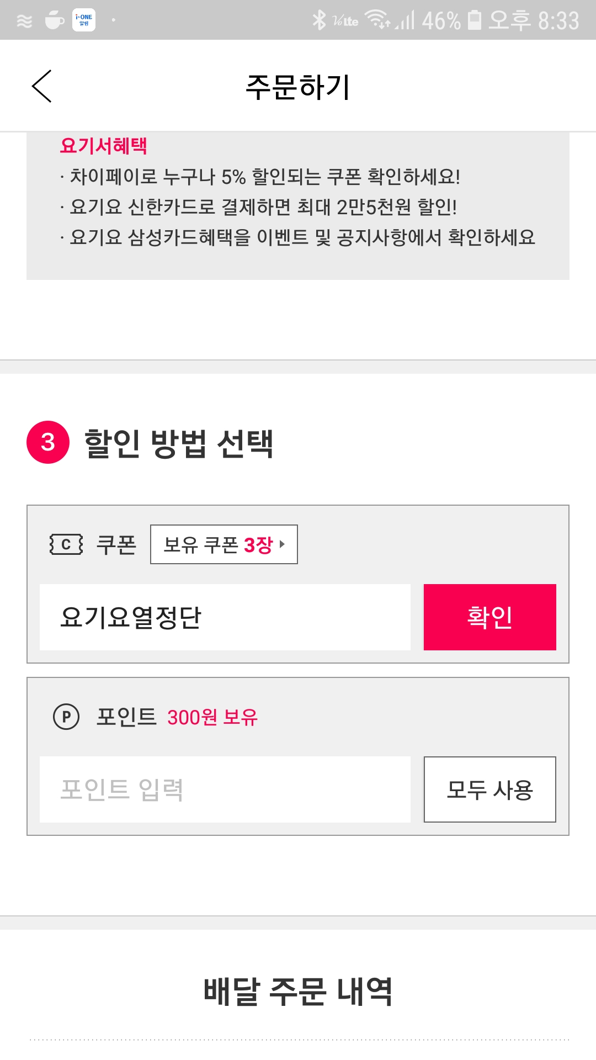This screenshot has height=1060, width=596.
Task: Tap the i-ONE notification icon
Action: 84,20
